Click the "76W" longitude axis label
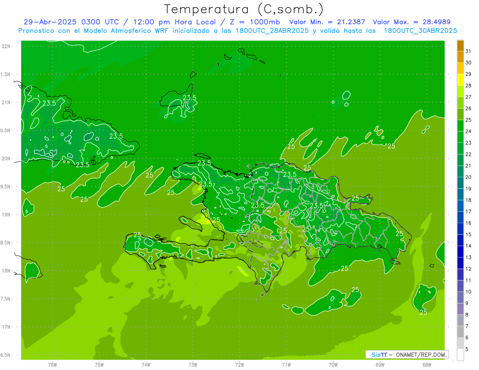The image size is (479, 370). click(x=52, y=365)
